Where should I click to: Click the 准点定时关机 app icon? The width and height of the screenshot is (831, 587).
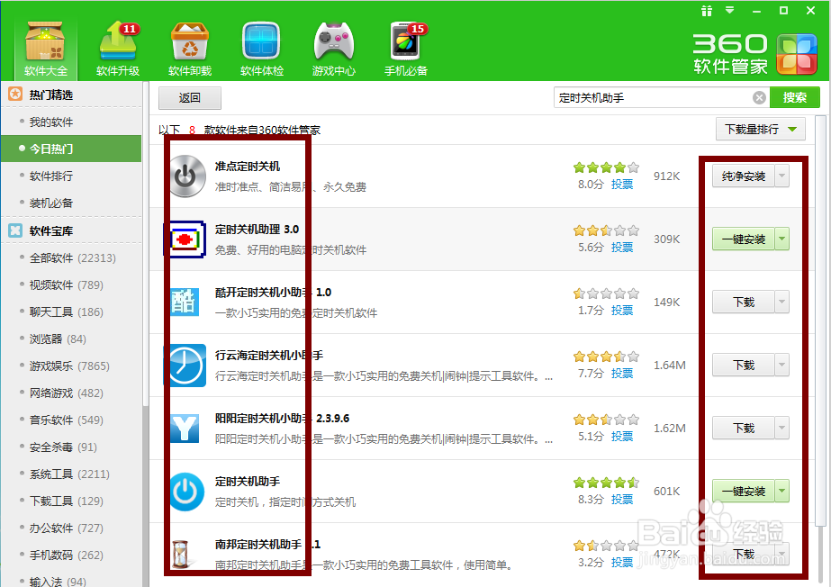click(x=185, y=176)
